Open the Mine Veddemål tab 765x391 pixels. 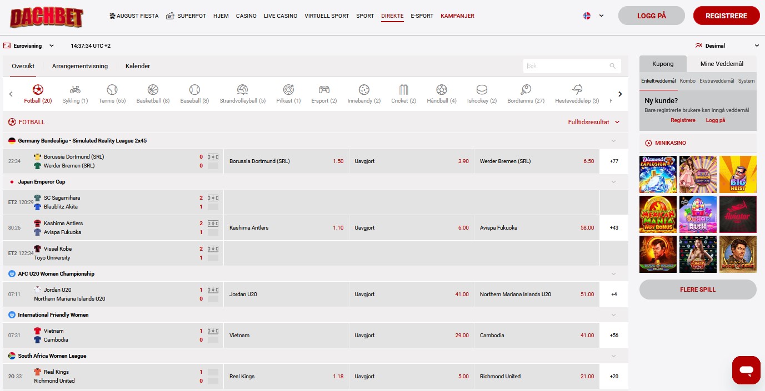coord(722,64)
